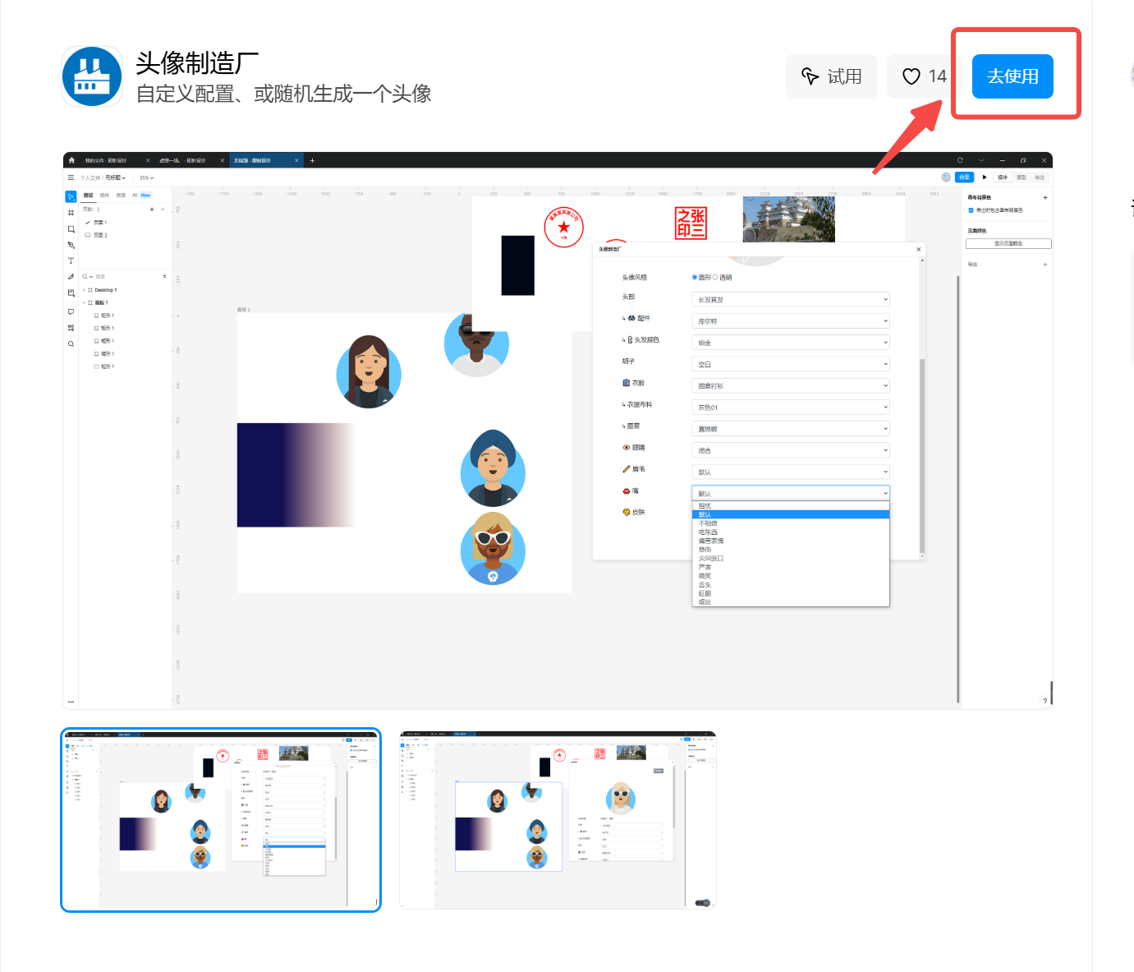
Task: Select the 圆形 avatar style radio
Action: coord(695,278)
